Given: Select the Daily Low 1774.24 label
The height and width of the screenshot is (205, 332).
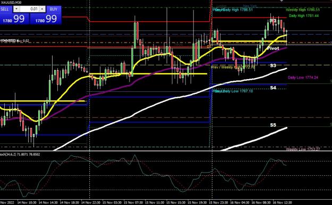Looking at the screenshot, I should tap(303, 78).
